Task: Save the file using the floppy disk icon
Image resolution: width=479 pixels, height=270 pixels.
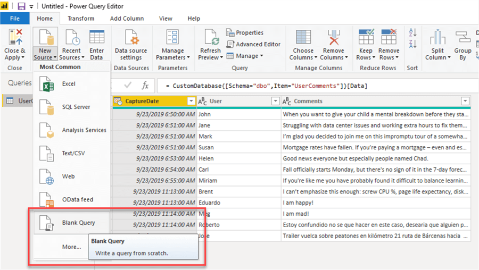Action: pyautogui.click(x=21, y=6)
